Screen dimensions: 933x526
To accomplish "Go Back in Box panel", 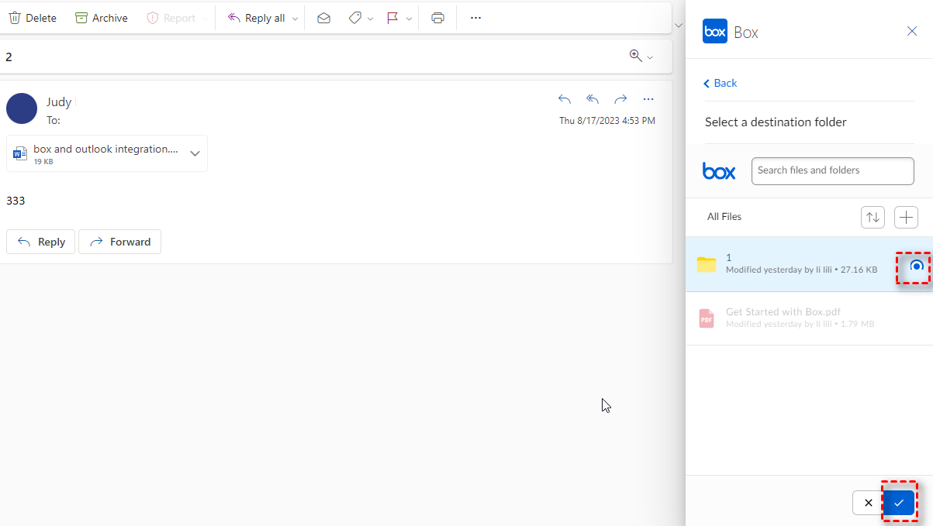I will [x=720, y=83].
